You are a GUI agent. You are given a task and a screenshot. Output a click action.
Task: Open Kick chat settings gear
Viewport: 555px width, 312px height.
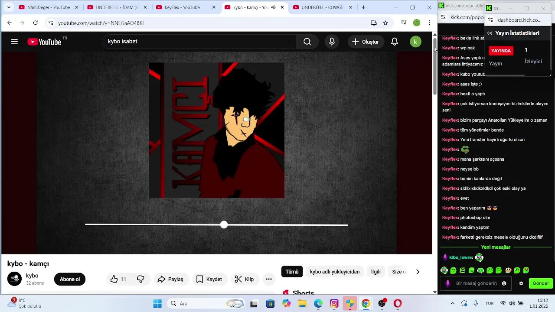[521, 283]
